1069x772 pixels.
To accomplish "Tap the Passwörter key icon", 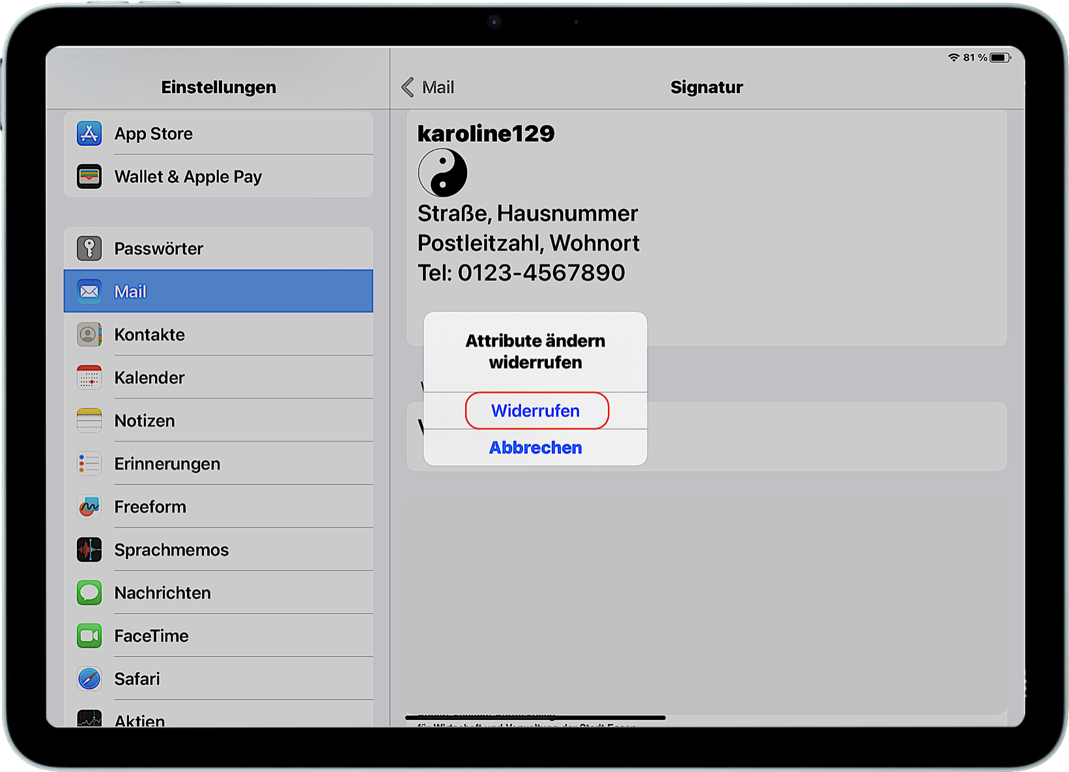I will [x=89, y=248].
